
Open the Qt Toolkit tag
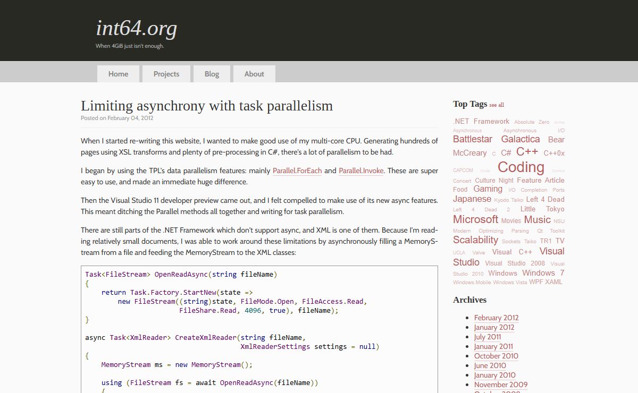click(551, 231)
